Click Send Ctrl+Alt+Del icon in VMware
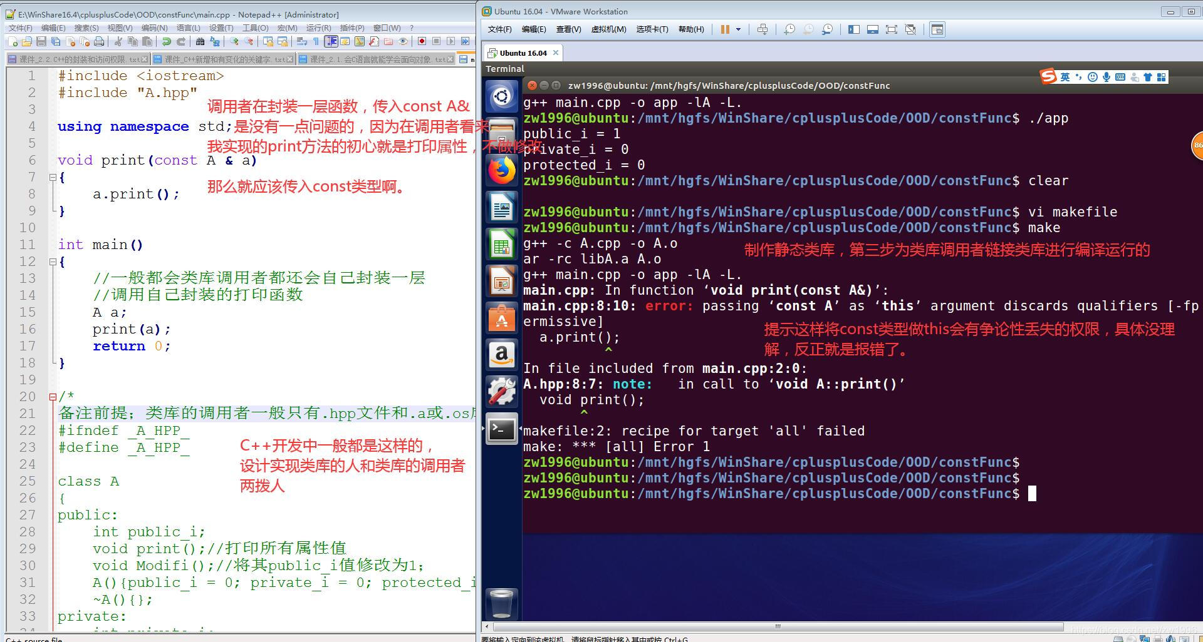 [x=763, y=29]
